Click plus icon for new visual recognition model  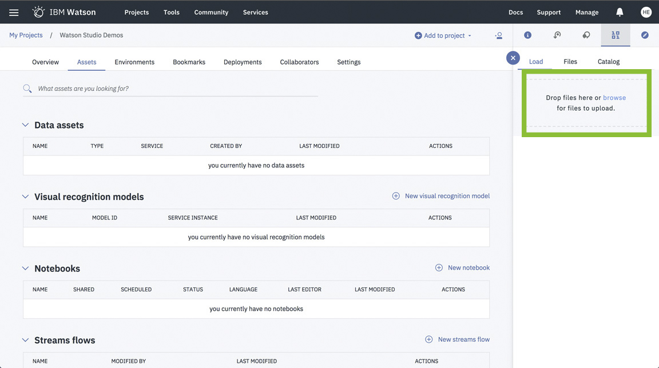396,196
